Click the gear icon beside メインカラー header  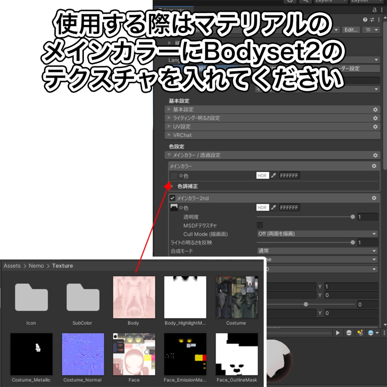coord(374,166)
